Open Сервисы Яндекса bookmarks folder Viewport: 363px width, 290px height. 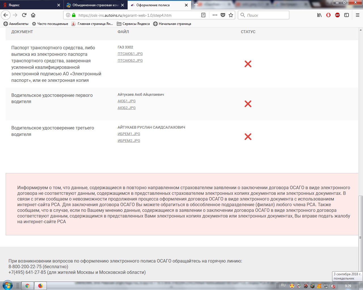coord(133,24)
